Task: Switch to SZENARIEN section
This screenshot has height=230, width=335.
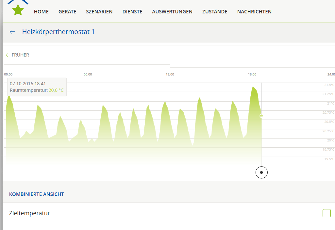Action: (99, 12)
